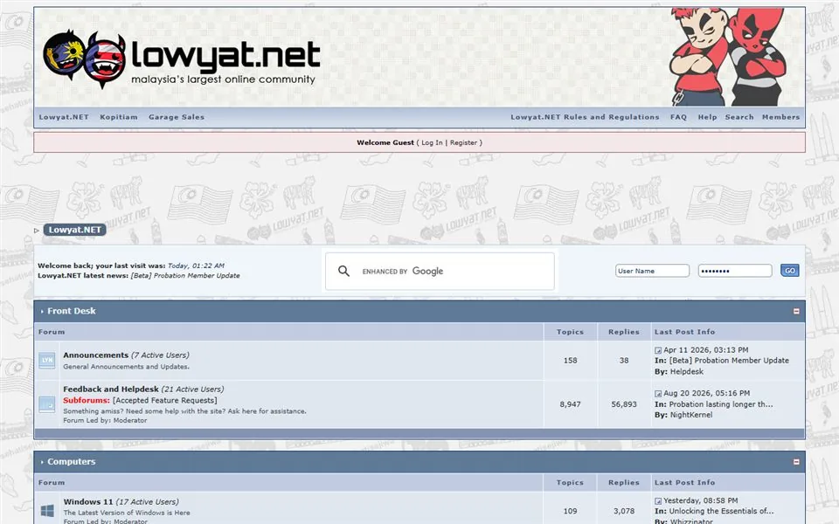Viewport: 839px width, 524px height.
Task: Click the Computers category title
Action: pyautogui.click(x=71, y=462)
